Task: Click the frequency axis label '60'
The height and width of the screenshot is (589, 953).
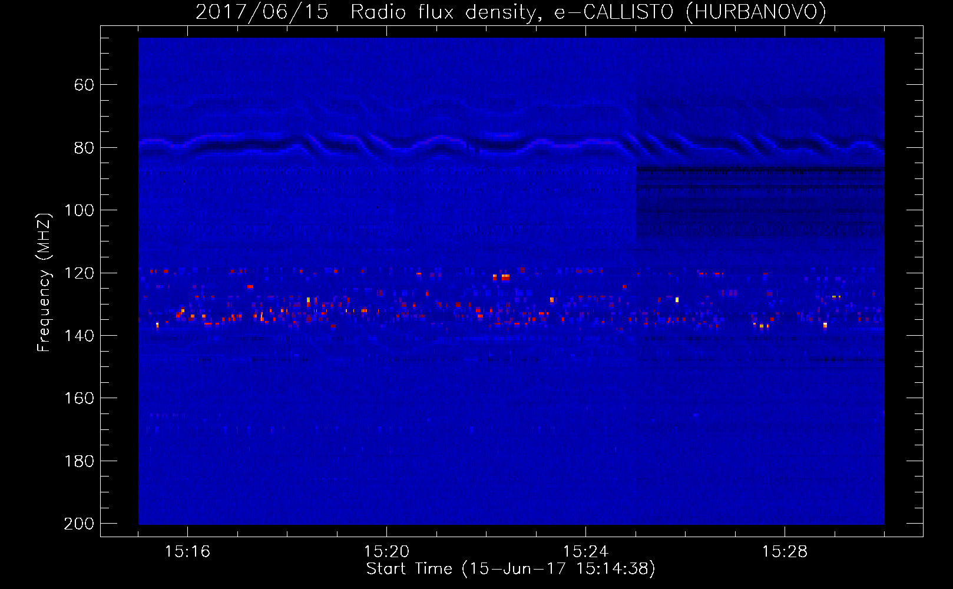Action: [84, 85]
